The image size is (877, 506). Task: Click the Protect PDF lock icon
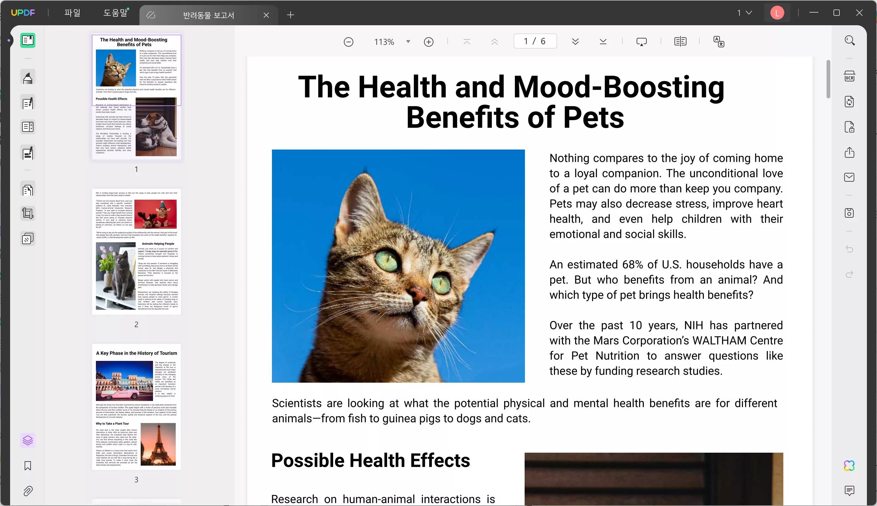pos(849,127)
